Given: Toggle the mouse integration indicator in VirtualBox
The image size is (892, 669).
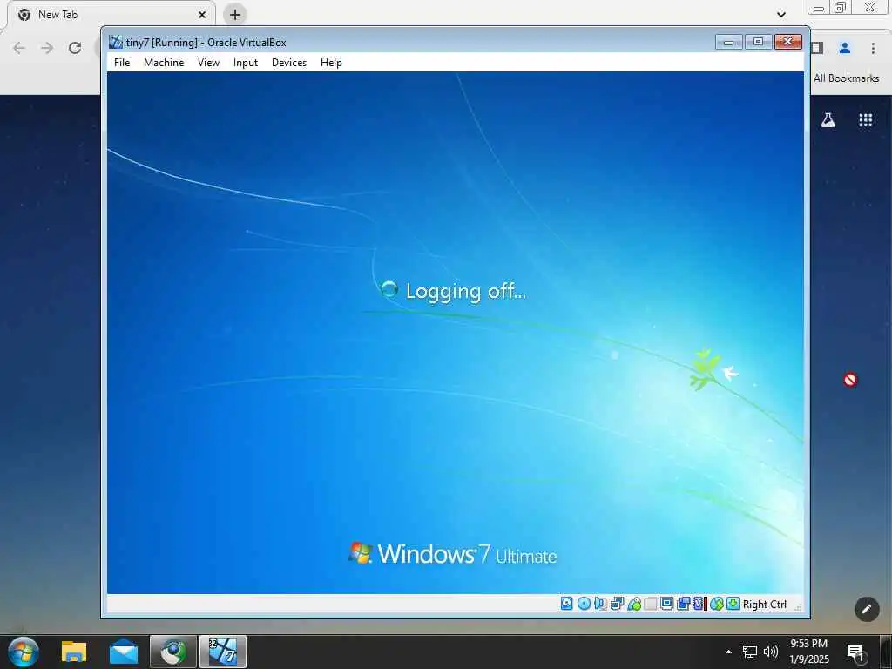Looking at the screenshot, I should 717,604.
